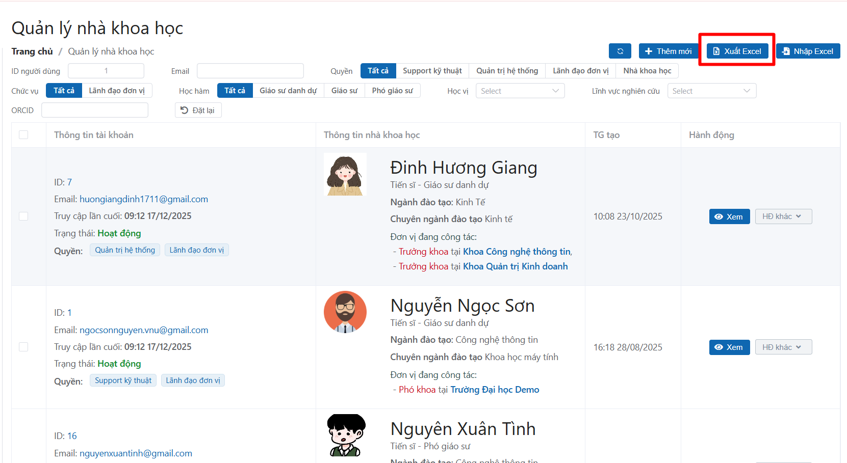Click the Đặt lại reset button
The height and width of the screenshot is (463, 847).
pyautogui.click(x=198, y=111)
